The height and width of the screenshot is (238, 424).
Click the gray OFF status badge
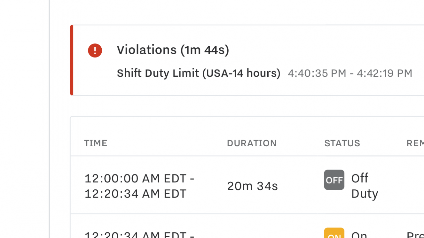(x=334, y=180)
